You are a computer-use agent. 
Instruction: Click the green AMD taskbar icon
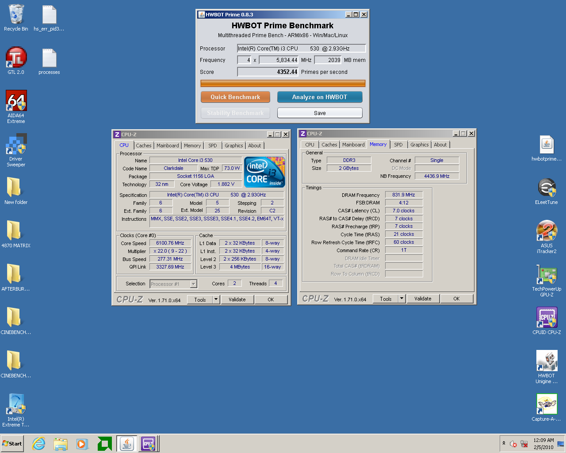(x=104, y=444)
